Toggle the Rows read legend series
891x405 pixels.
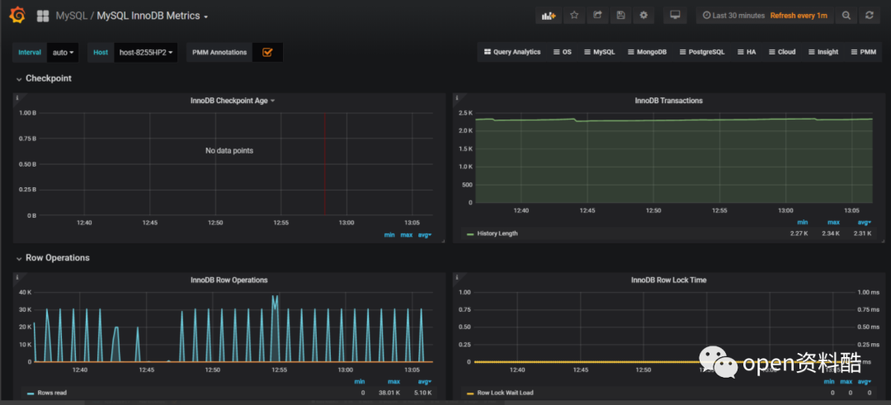52,393
